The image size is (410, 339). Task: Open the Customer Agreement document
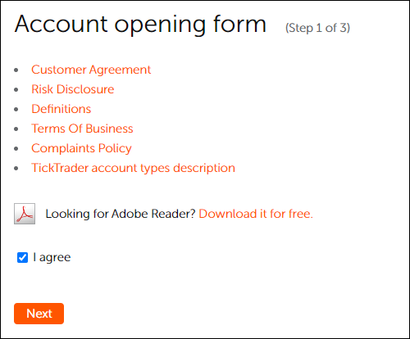click(x=91, y=70)
